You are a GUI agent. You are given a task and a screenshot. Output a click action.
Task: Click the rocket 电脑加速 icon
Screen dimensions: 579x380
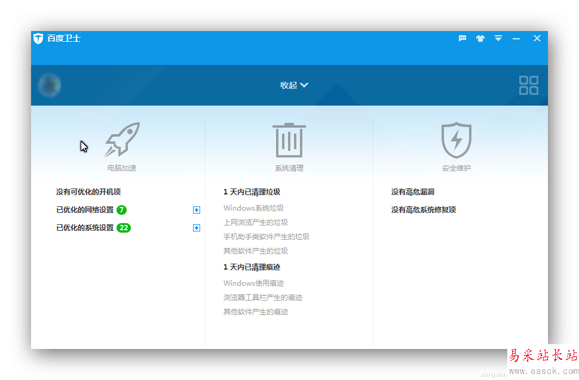[122, 140]
